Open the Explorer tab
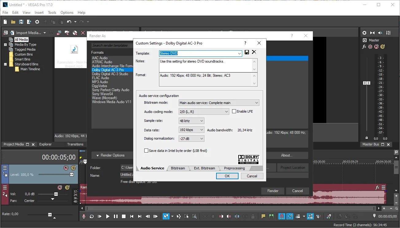The width and height of the screenshot is (400, 228). (x=45, y=144)
